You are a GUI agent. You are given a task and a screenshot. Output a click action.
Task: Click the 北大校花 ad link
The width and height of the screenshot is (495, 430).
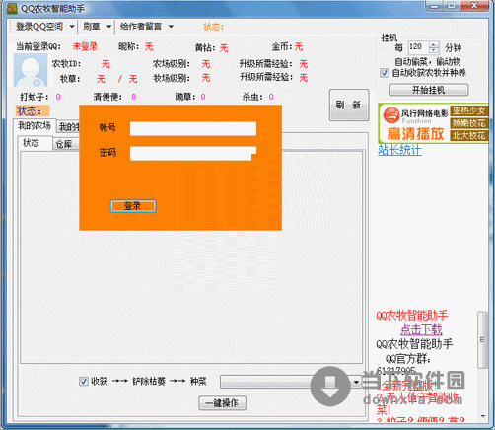pyautogui.click(x=468, y=135)
